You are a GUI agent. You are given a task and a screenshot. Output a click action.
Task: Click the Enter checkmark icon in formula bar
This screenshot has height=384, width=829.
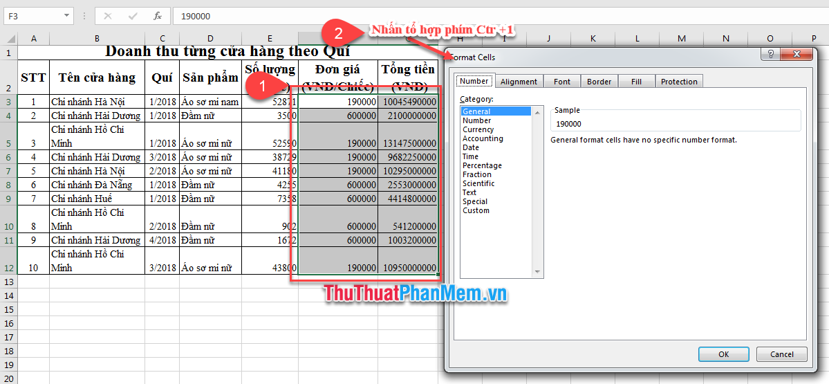[x=133, y=16]
